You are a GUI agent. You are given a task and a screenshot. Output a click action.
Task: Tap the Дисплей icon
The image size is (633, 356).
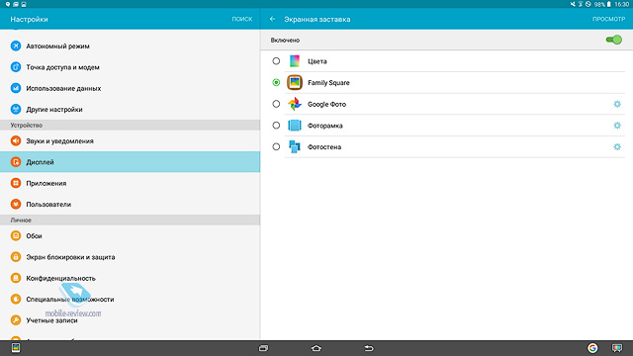16,162
